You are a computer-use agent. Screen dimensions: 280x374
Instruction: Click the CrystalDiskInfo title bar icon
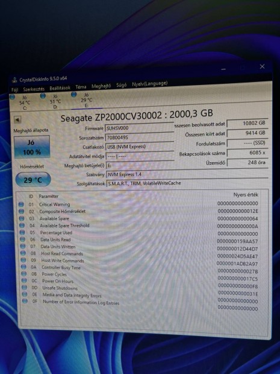(14, 80)
